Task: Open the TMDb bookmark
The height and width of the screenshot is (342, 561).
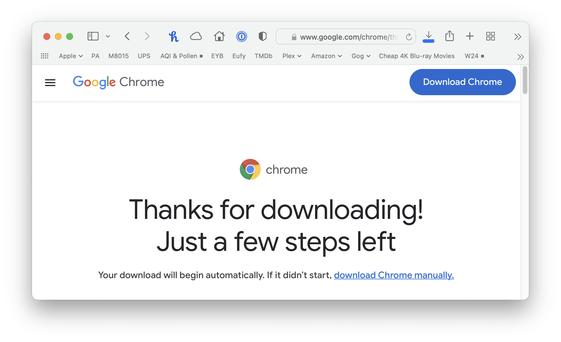Action: 263,56
